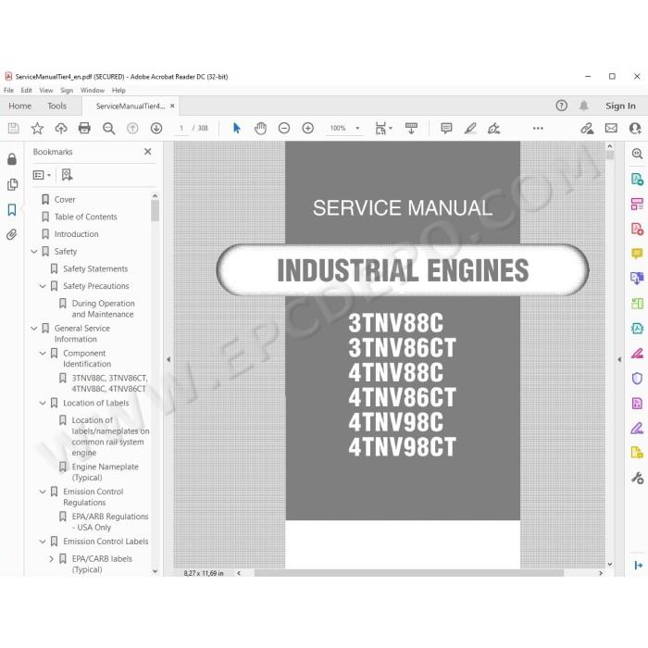Viewport: 648px width, 648px height.
Task: Click the Save file icon
Action: tap(13, 129)
